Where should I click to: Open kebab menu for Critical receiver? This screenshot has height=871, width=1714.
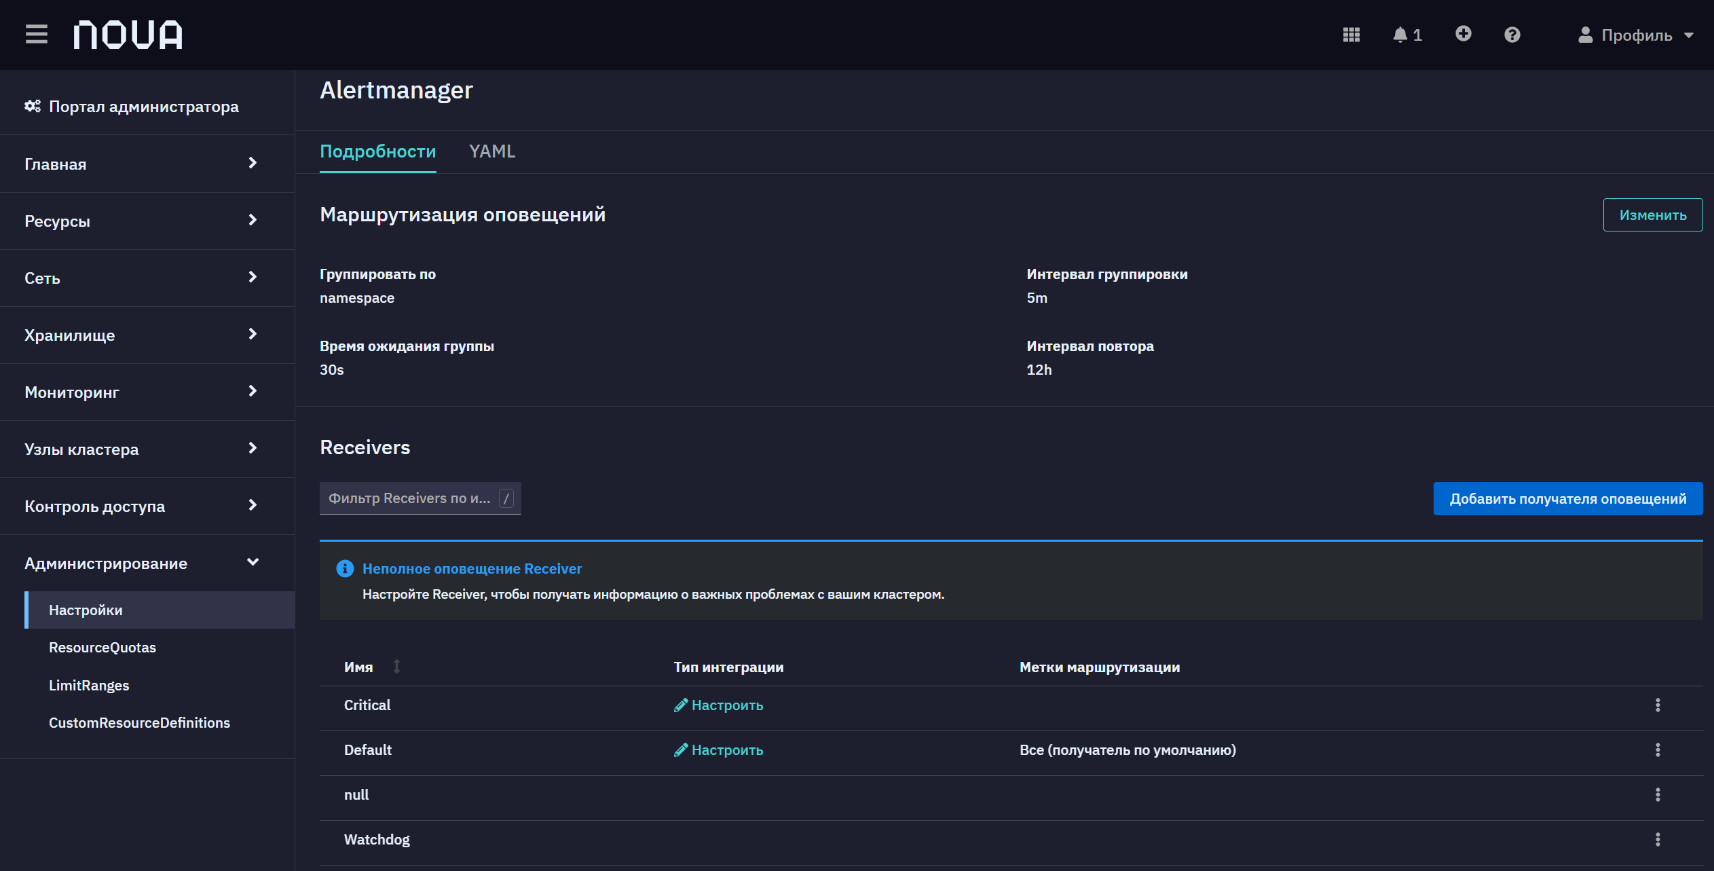(1657, 705)
